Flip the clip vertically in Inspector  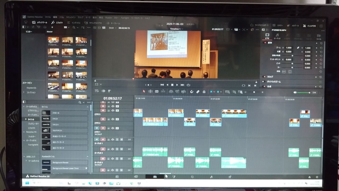pos(290,72)
